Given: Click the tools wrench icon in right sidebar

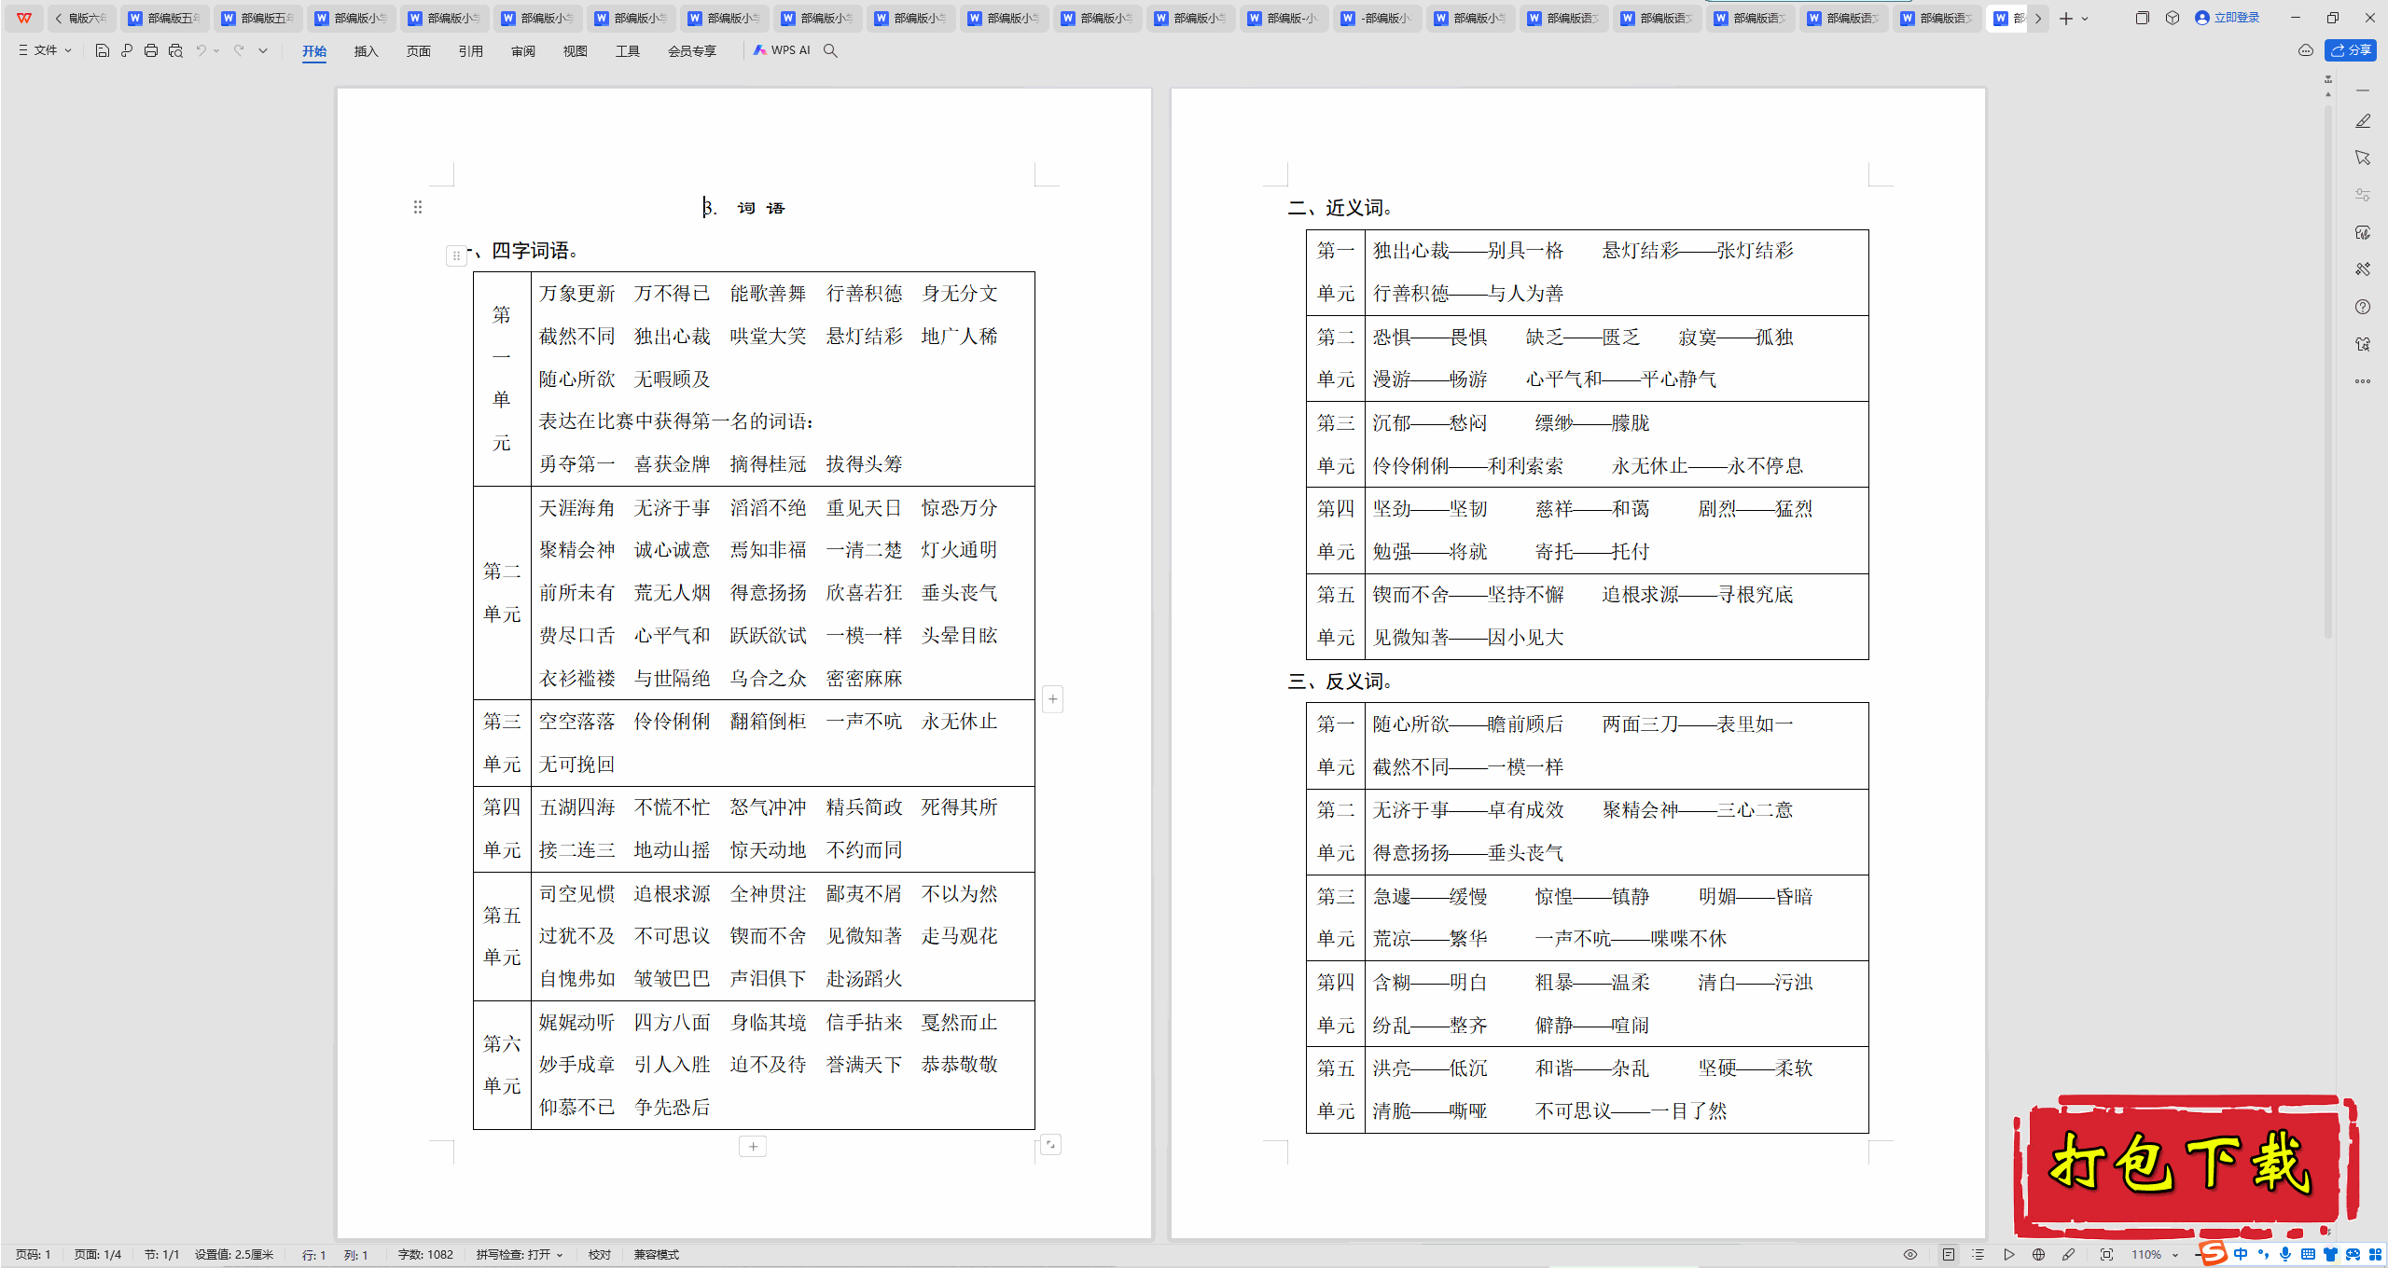Looking at the screenshot, I should click(2363, 269).
